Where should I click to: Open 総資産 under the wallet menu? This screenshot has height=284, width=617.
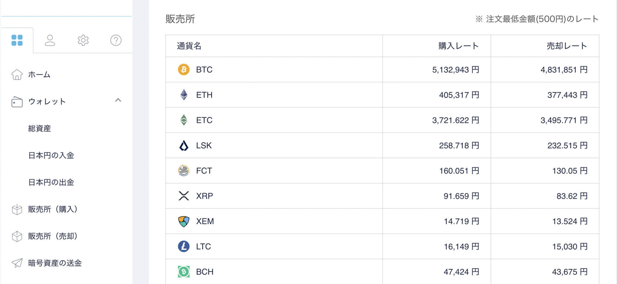[x=39, y=129]
